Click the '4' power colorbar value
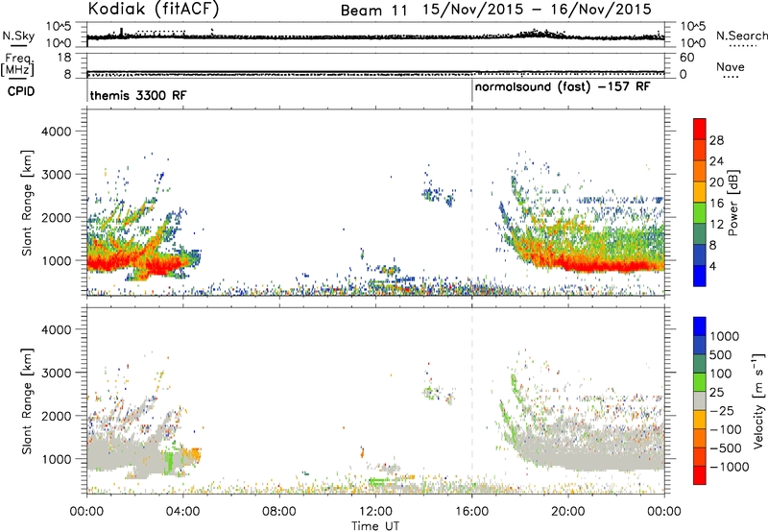The height and width of the screenshot is (532, 768). tap(712, 266)
